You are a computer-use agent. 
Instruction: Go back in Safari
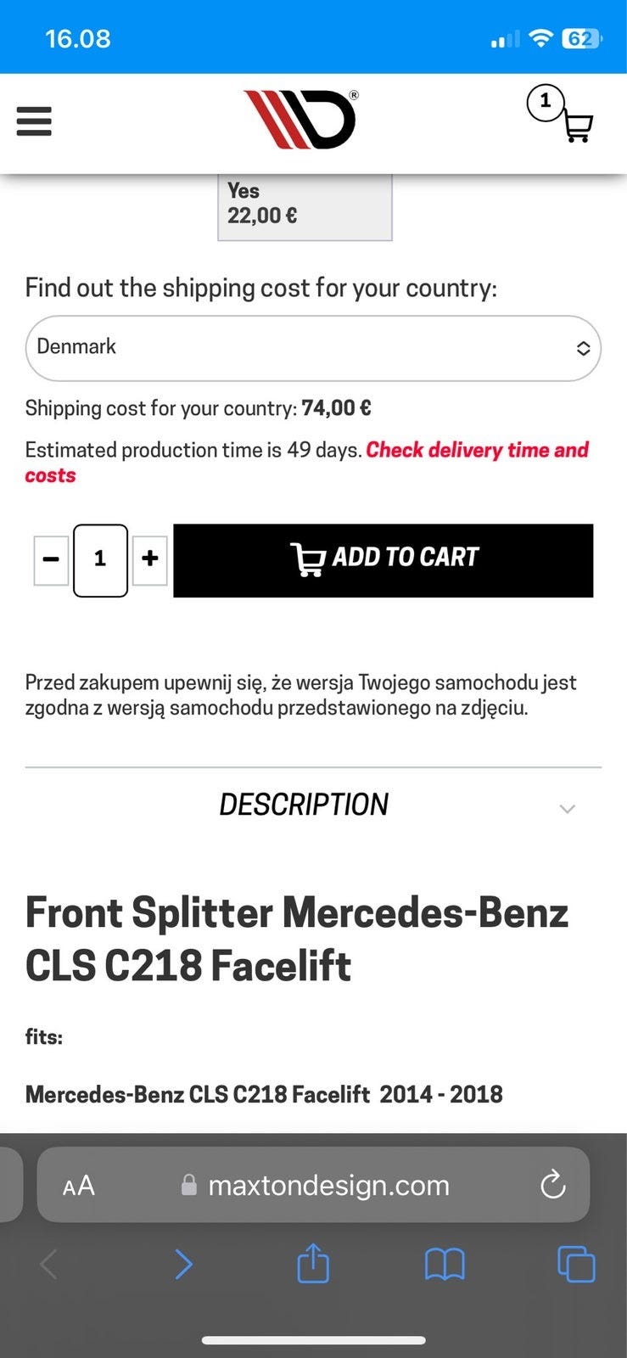click(x=49, y=1264)
